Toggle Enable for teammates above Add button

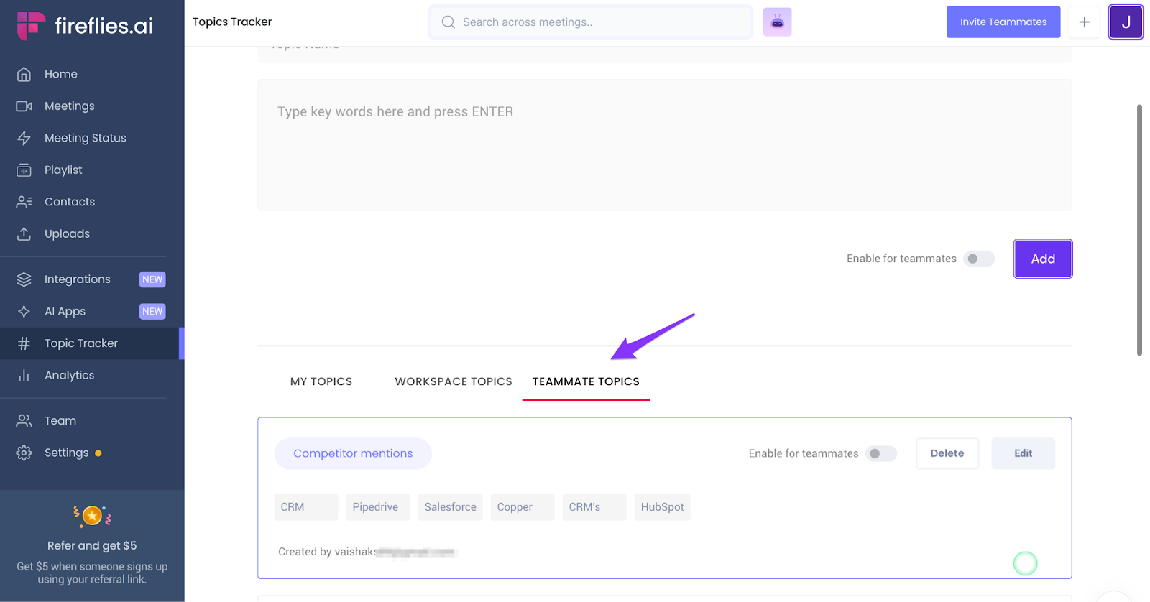pyautogui.click(x=979, y=259)
